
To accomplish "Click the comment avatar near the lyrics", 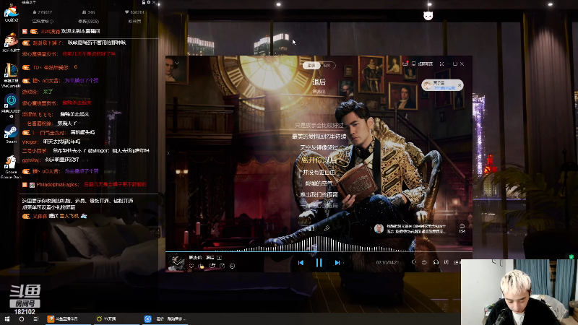I will (379, 229).
